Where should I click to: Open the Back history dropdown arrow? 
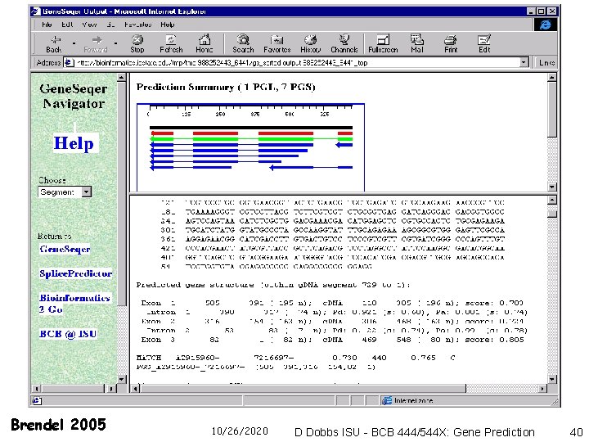coord(74,44)
